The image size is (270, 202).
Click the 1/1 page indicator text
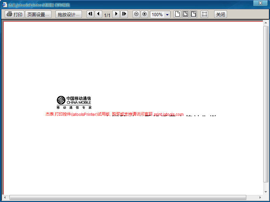(x=107, y=15)
